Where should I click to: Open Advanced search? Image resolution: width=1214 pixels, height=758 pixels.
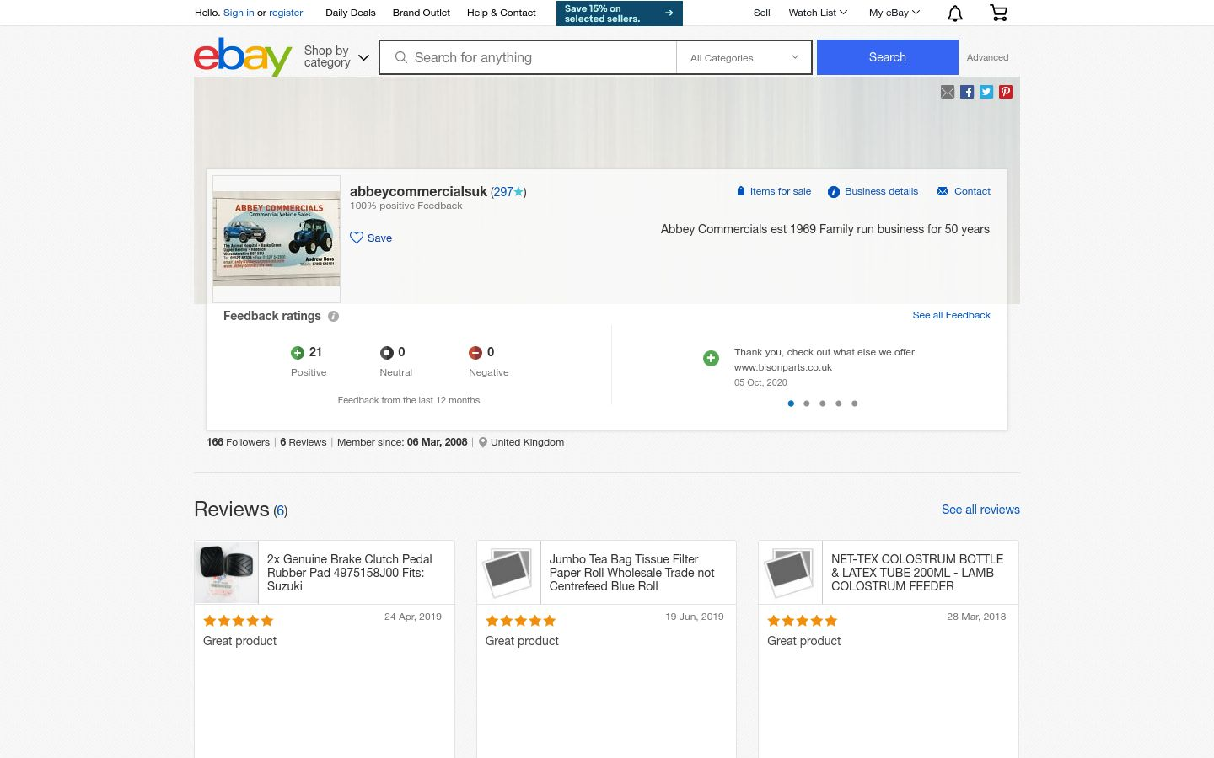(988, 57)
